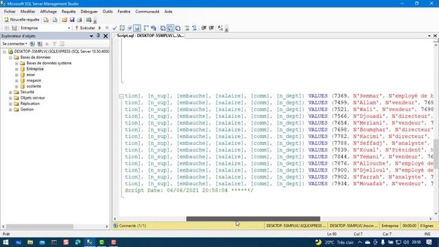
Task: Click Object Explorer horizontal scrollbar thumb
Action: [x=40, y=226]
